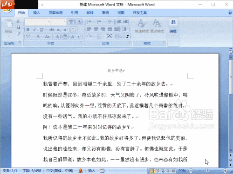Select the Format Painter brush icon
The width and height of the screenshot is (233, 174).
coord(19,33)
